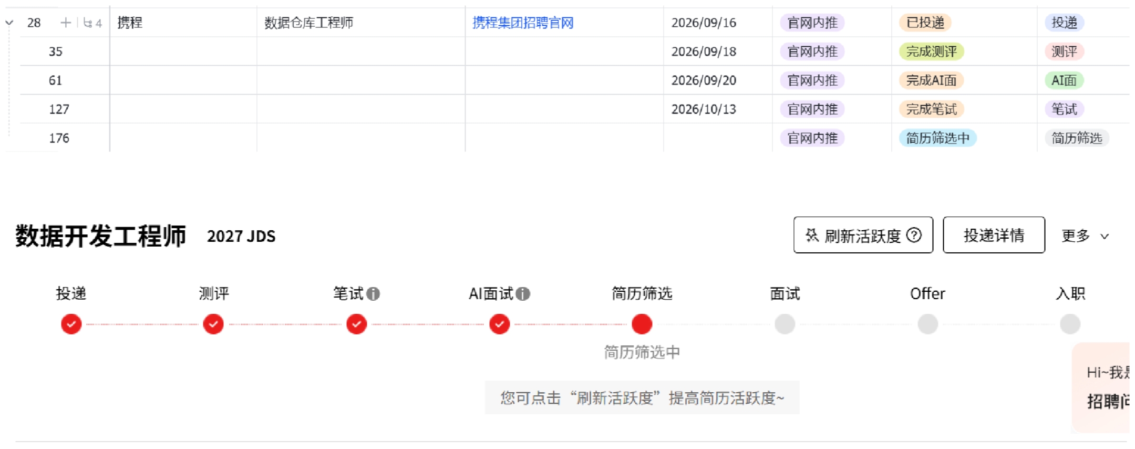Click the Offer step label

[928, 293]
